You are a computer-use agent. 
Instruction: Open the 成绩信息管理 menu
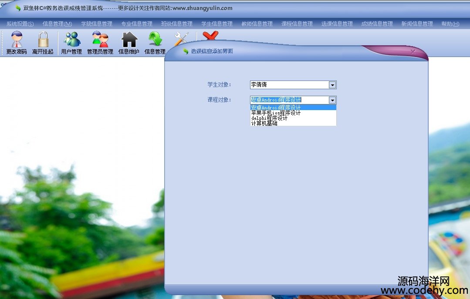click(377, 24)
